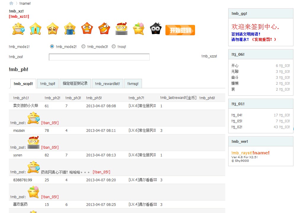Click [LV.4]偶尔看看III in 838878199 row
The image size is (294, 213).
tap(143, 180)
